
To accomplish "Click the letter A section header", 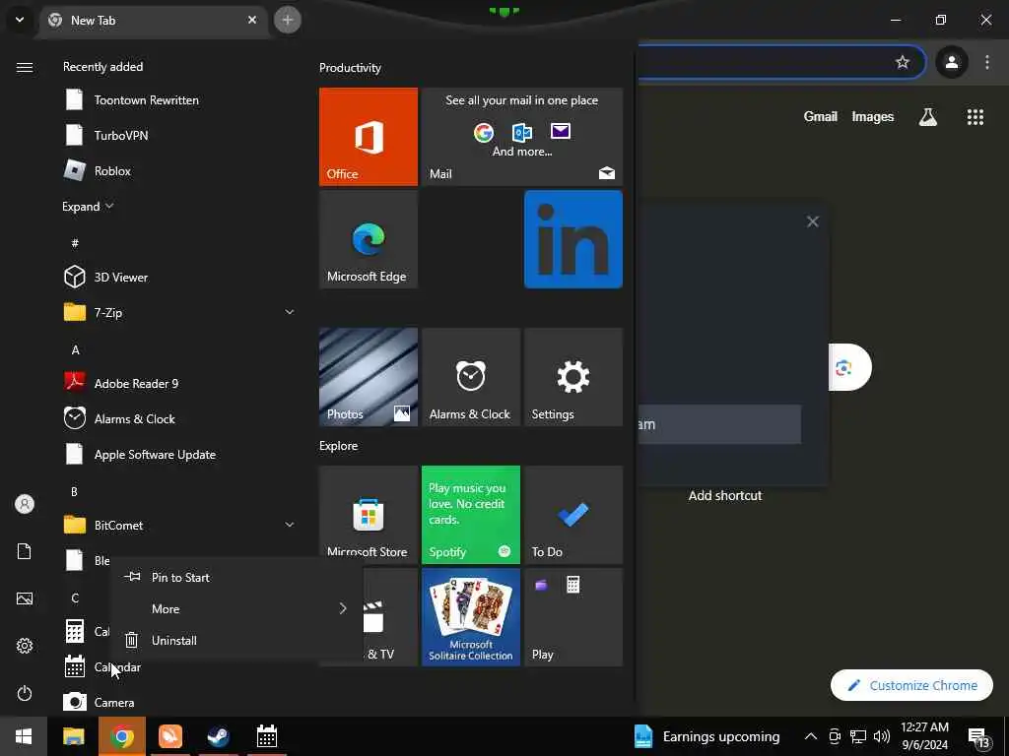I will coord(75,350).
